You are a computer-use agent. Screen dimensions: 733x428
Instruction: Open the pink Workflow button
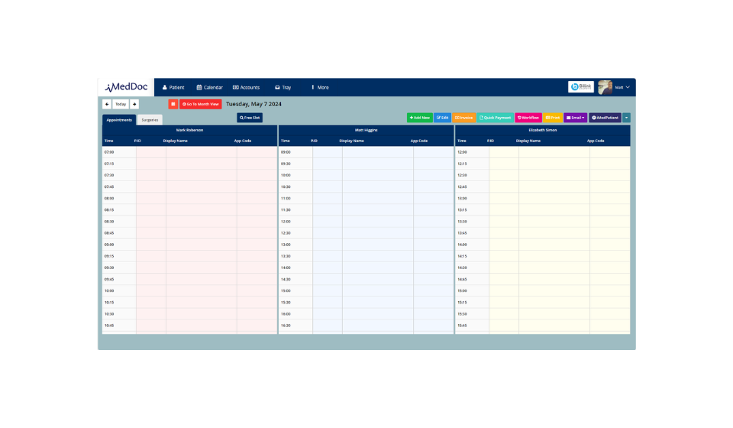528,118
